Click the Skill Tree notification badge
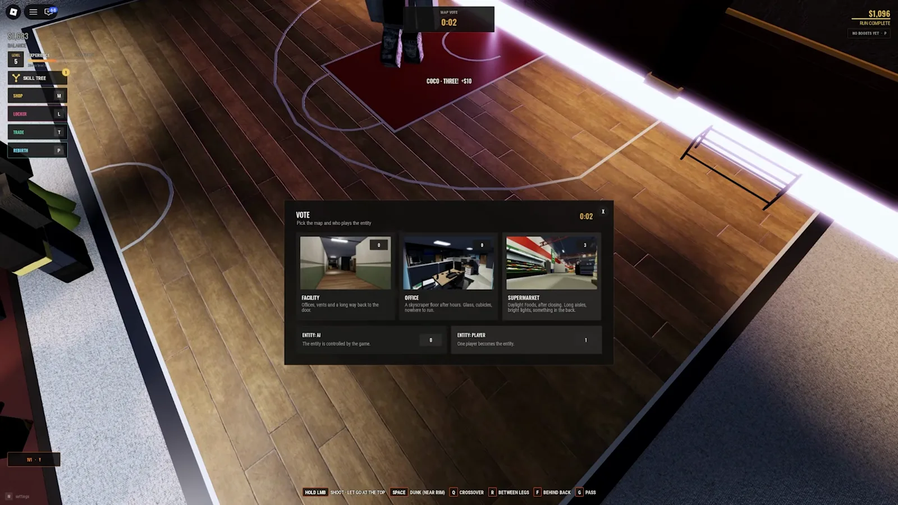Viewport: 898px width, 505px height. pyautogui.click(x=66, y=72)
